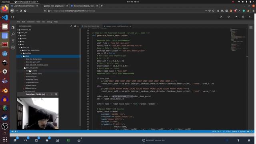Open the shell terminal tool in the bottom toolbar
This screenshot has width=256, height=144.
pos(15,140)
